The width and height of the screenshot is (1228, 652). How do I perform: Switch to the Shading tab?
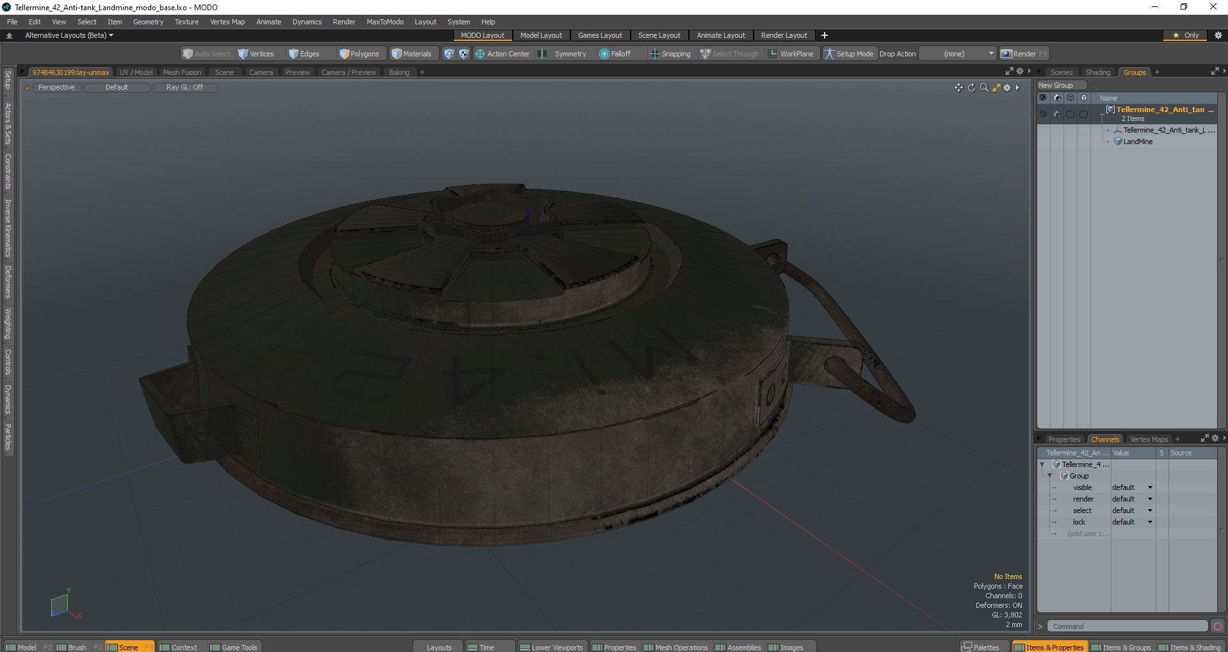[1097, 72]
